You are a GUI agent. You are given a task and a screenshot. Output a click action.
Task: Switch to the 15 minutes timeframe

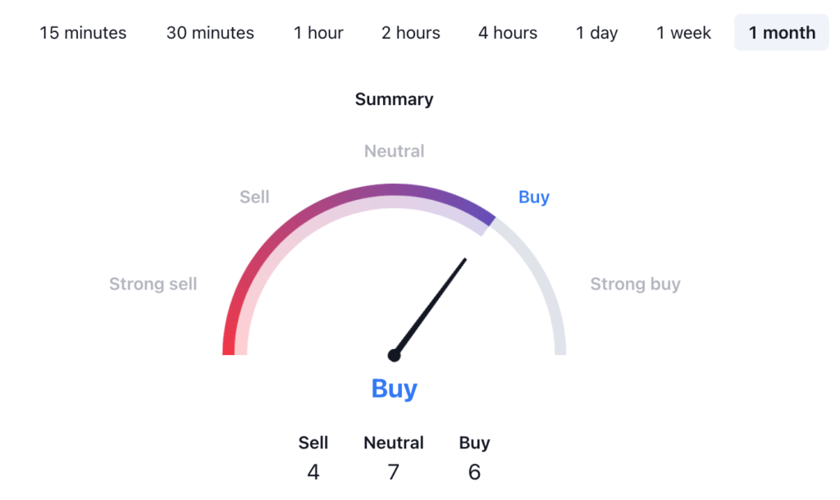coord(83,34)
